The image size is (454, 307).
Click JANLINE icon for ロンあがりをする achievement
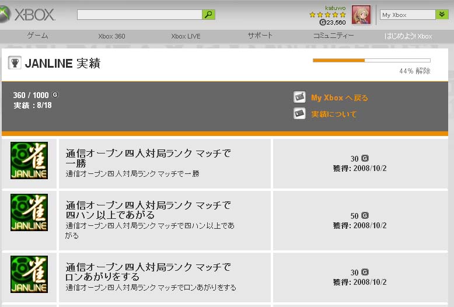(x=29, y=274)
